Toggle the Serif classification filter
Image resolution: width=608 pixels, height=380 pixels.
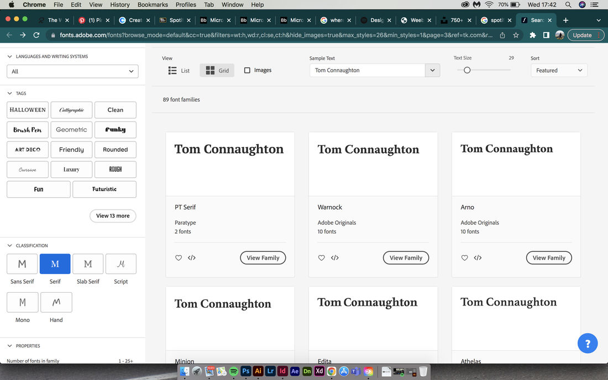pyautogui.click(x=55, y=264)
